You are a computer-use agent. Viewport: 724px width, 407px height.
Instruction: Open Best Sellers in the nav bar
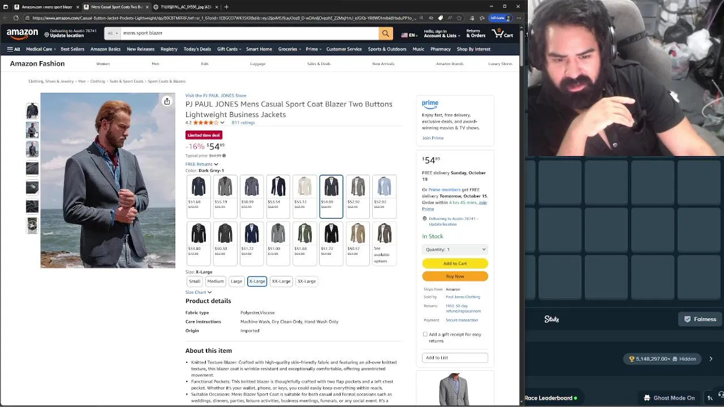72,49
